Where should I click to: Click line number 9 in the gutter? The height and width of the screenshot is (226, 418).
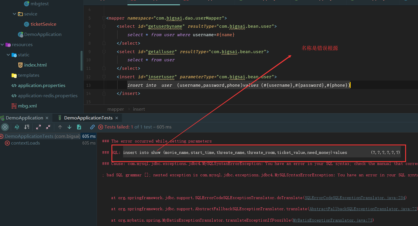[x=90, y=52]
